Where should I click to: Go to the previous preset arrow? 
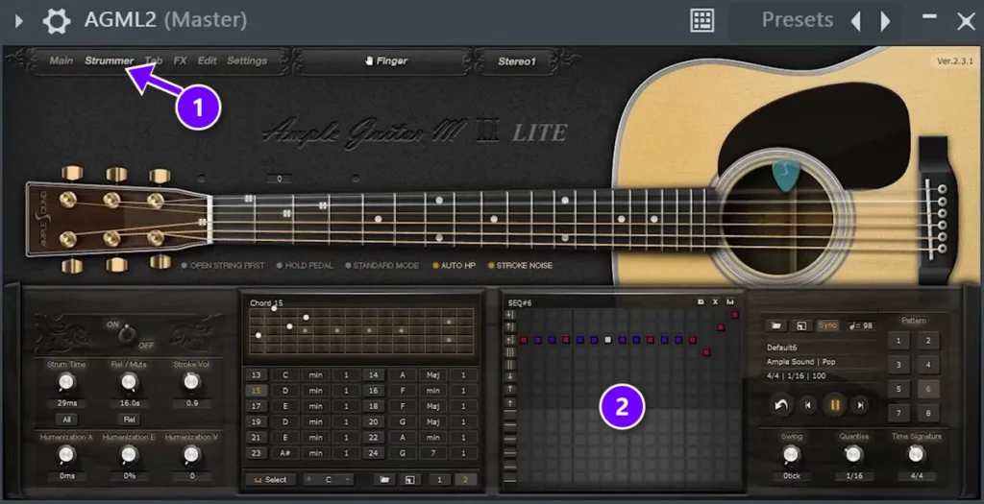(855, 21)
